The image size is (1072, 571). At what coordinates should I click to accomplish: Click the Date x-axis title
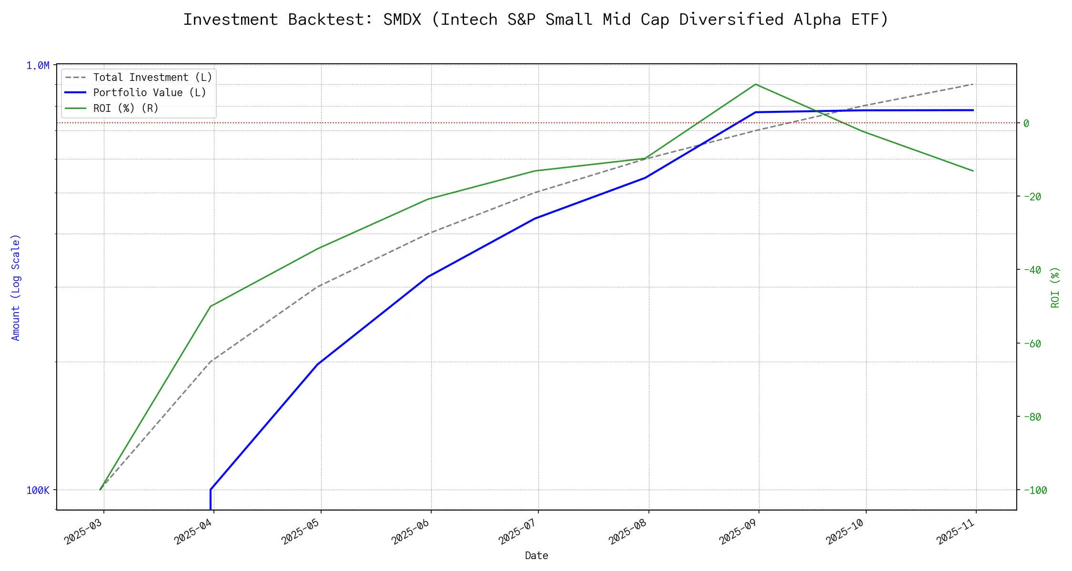536,556
